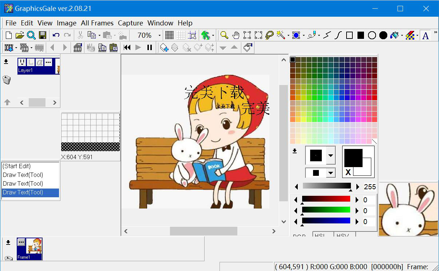Image resolution: width=439 pixels, height=271 pixels.
Task: Open the 70% zoom dropdown
Action: [159, 35]
